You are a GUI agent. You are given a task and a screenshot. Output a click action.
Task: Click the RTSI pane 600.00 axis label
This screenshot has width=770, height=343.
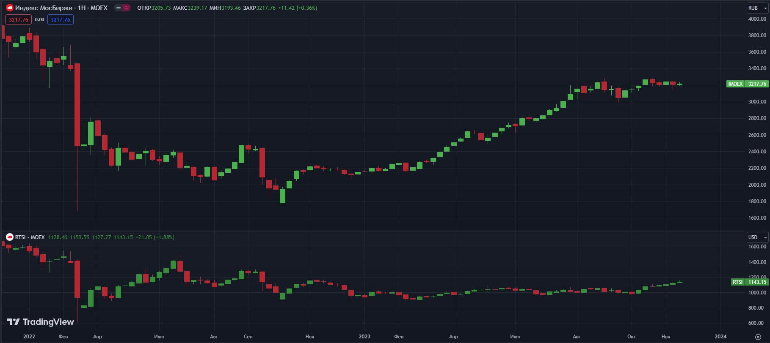tap(757, 323)
